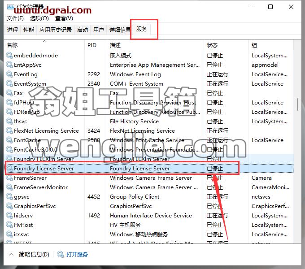
Task: Sort by 名称 column header arrow
Action: tap(44, 41)
